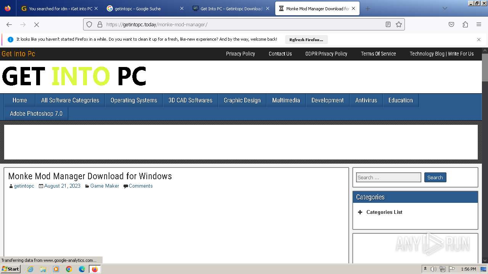Open Graphic Design menu item
Image resolution: width=488 pixels, height=274 pixels.
click(242, 100)
